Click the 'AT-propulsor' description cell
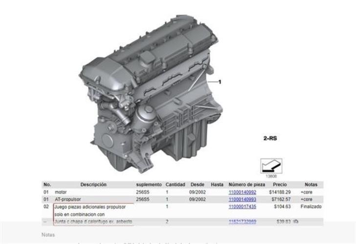 pos(67,200)
